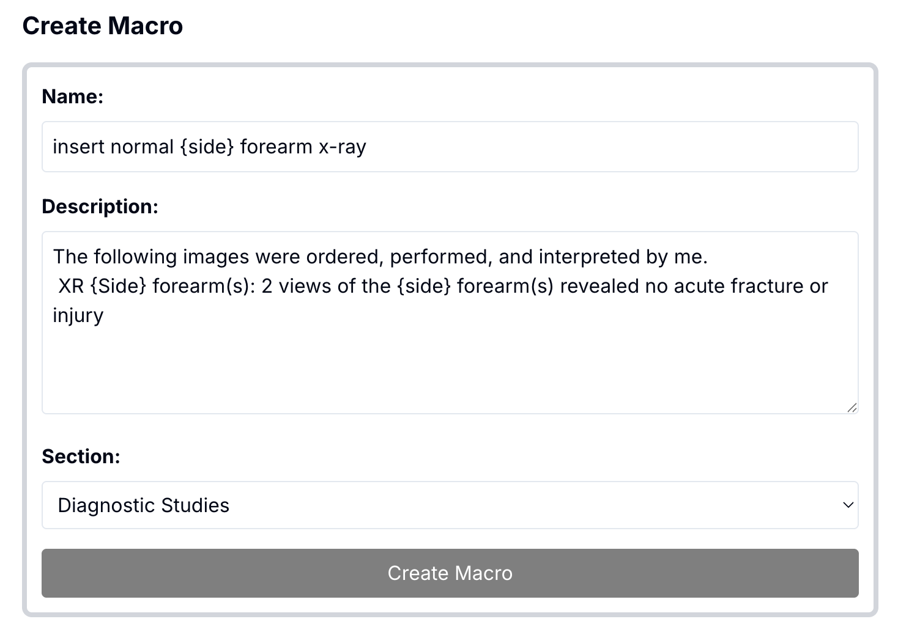The height and width of the screenshot is (627, 898).
Task: Click the grayed-out Create Macro control
Action: [450, 573]
